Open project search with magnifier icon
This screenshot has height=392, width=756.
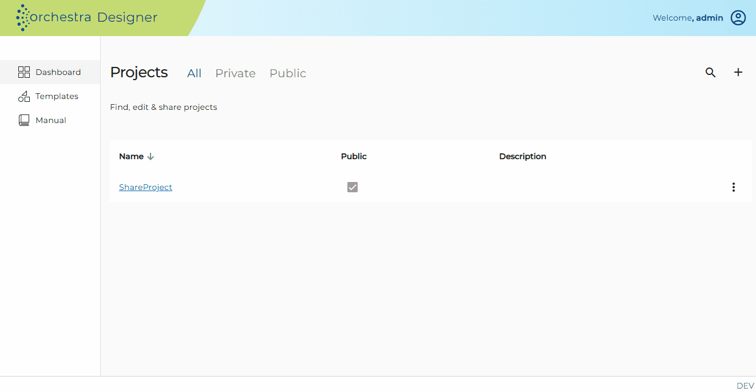pos(710,73)
